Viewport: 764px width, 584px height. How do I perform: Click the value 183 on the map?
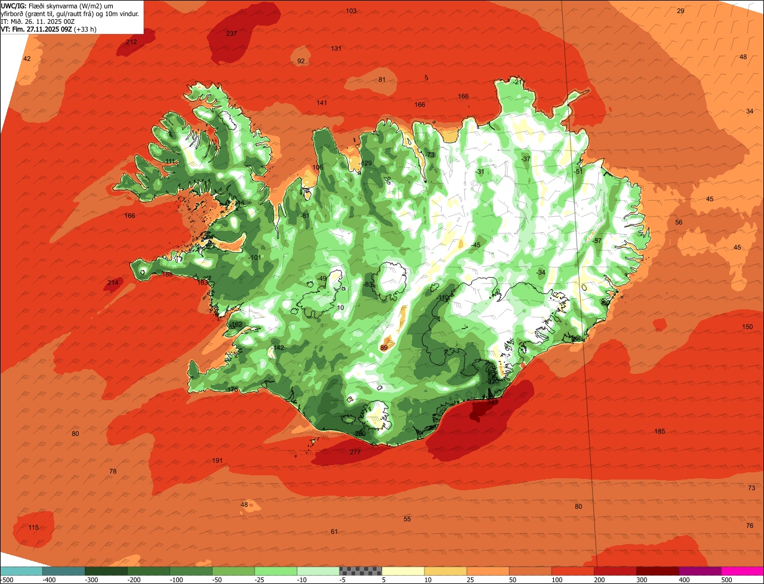pos(202,282)
